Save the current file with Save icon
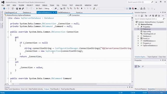 pos(20,8)
